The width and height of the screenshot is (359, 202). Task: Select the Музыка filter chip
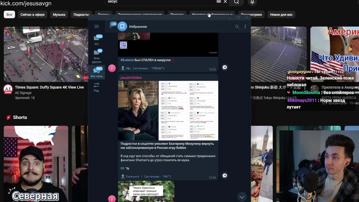59,15
